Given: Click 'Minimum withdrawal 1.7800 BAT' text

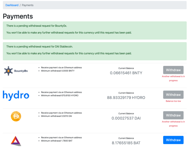Looking at the screenshot, I should coord(57,141).
